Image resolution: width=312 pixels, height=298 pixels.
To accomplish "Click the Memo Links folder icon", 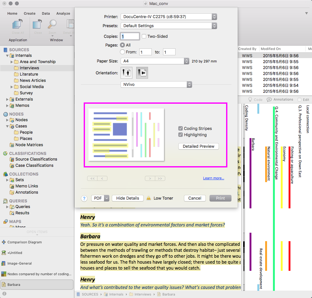I will 12,186.
